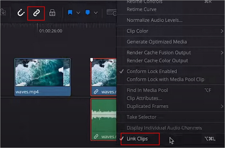Select the green waves audio clip
Image resolution: width=225 pixels, height=148 pixels.
tap(104, 120)
